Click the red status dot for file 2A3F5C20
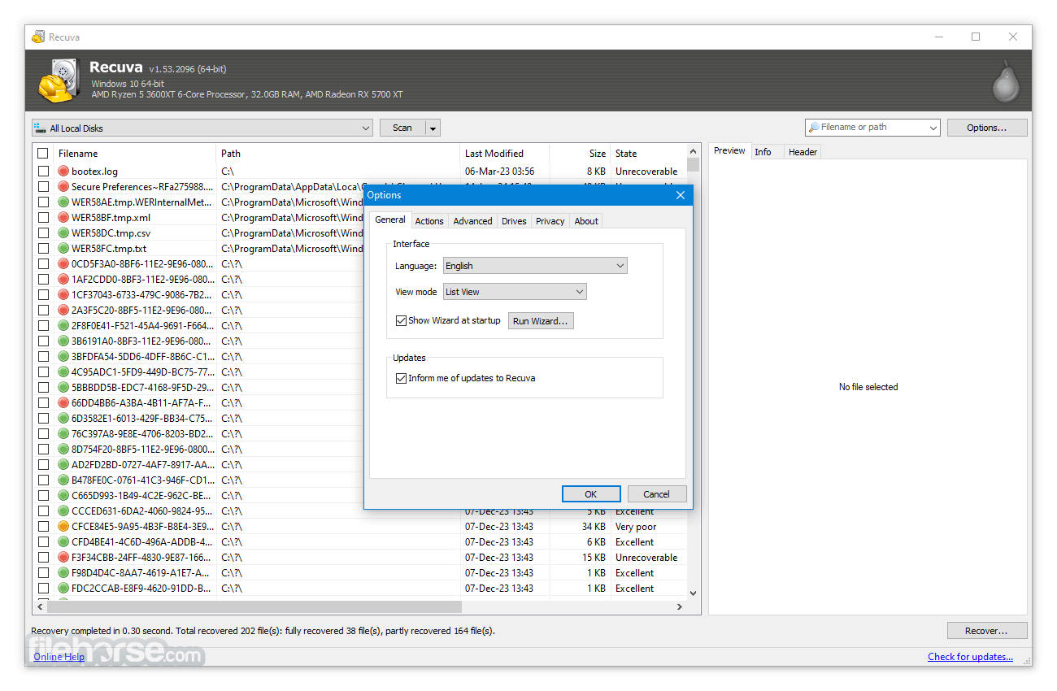Screen dimensions: 1057x691 point(63,311)
